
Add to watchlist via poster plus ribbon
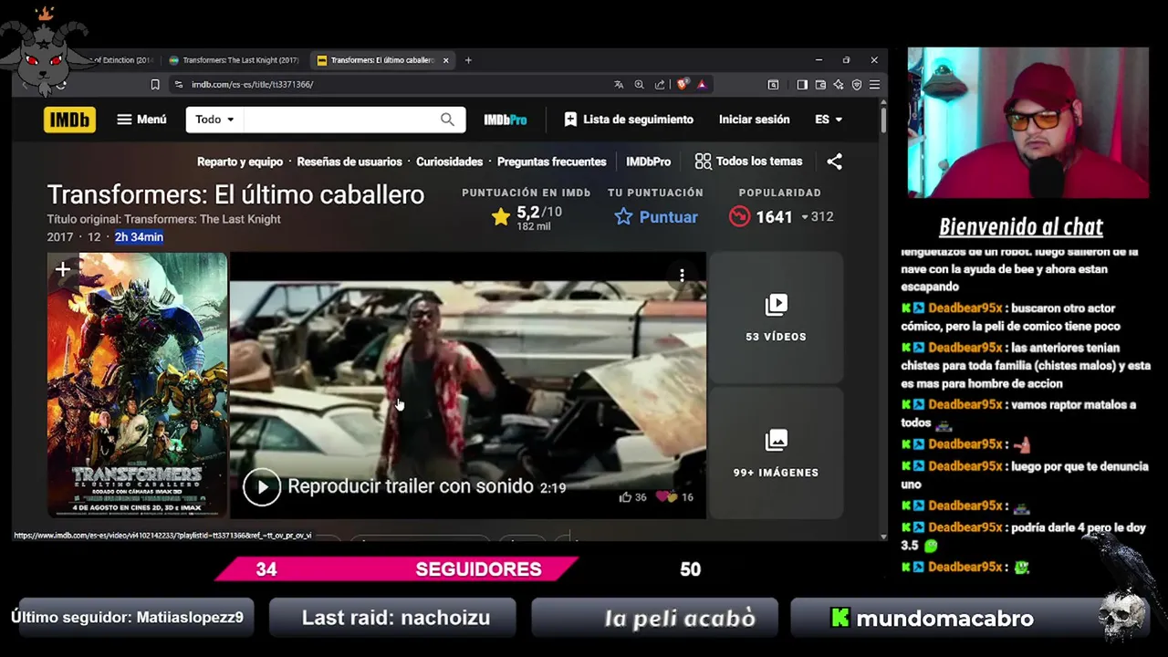pyautogui.click(x=62, y=270)
